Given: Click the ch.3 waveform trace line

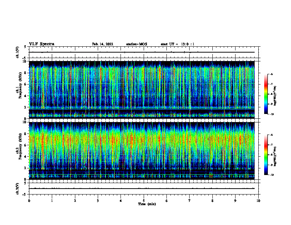Looking at the screenshot, I should pyautogui.click(x=142, y=189).
